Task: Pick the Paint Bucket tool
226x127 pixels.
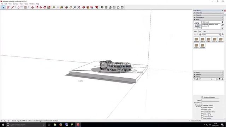Action: 62,7
